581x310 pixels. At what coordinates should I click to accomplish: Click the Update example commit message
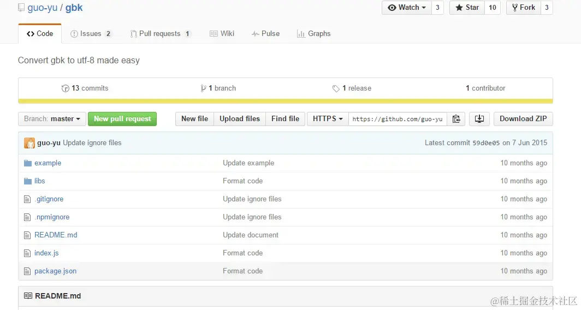(x=248, y=163)
